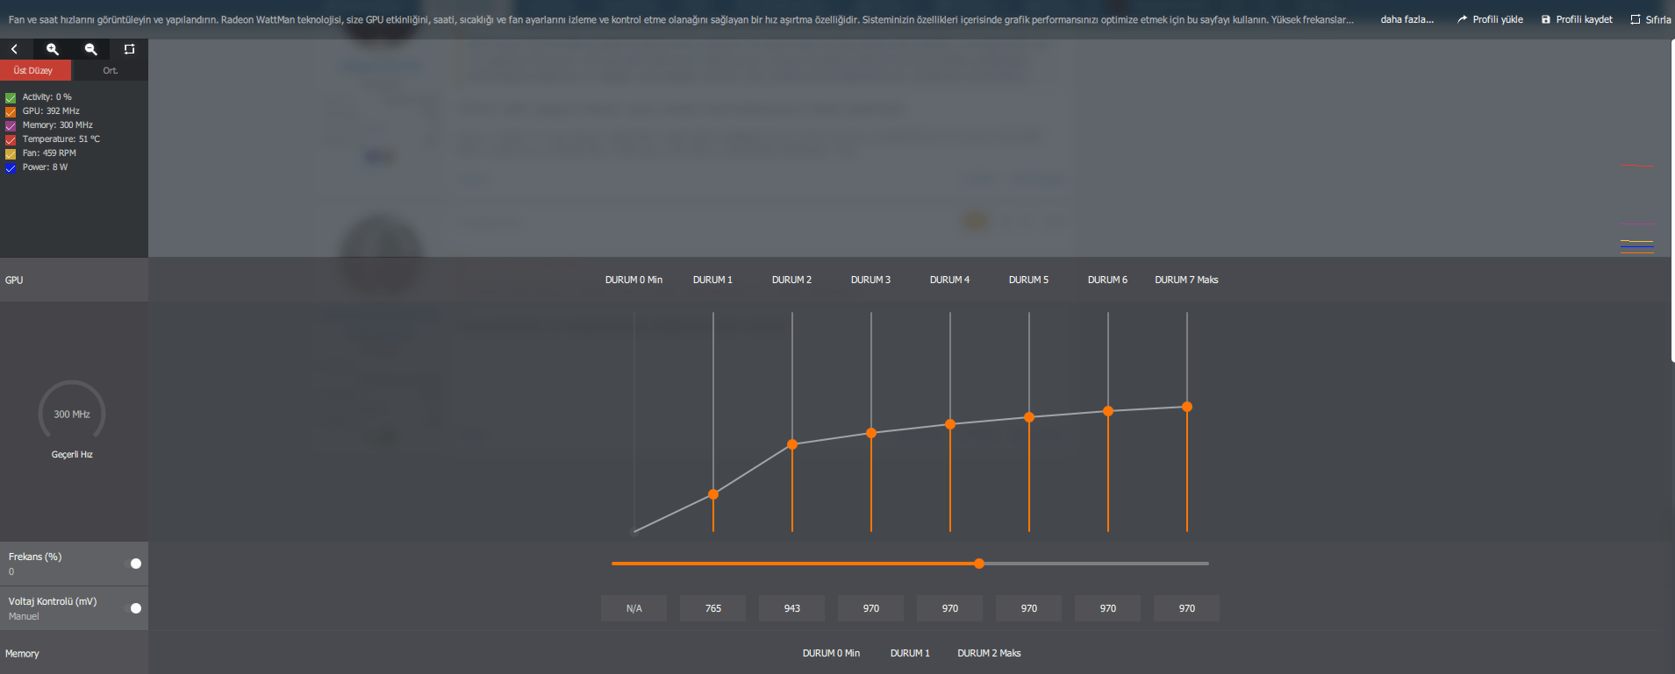The width and height of the screenshot is (1675, 674).
Task: Click the 943 voltage field
Action: click(791, 608)
